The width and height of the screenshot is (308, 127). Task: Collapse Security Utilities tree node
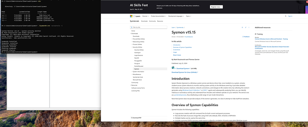[x=132, y=47]
